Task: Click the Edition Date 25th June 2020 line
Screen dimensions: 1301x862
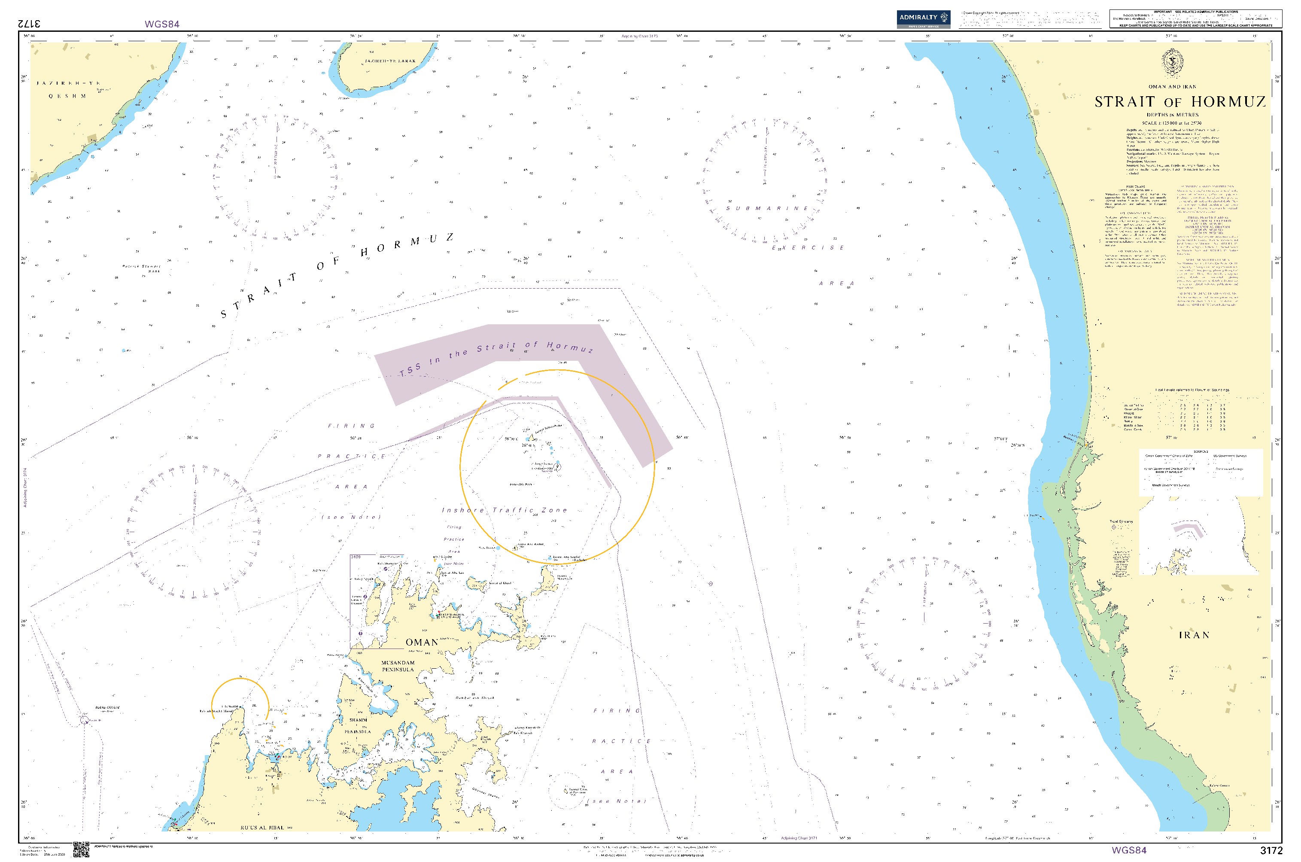Action: point(43,854)
